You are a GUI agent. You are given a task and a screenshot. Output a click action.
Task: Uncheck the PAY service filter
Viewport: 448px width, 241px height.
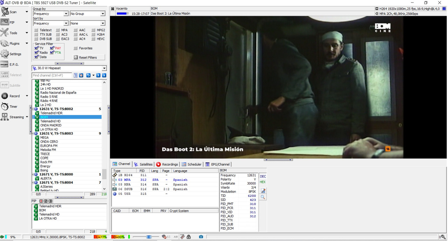point(52,48)
